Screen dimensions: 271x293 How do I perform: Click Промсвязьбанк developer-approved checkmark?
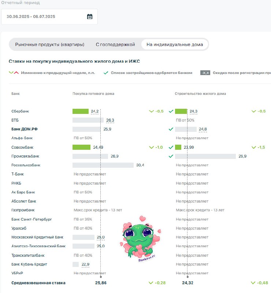pos(171,156)
